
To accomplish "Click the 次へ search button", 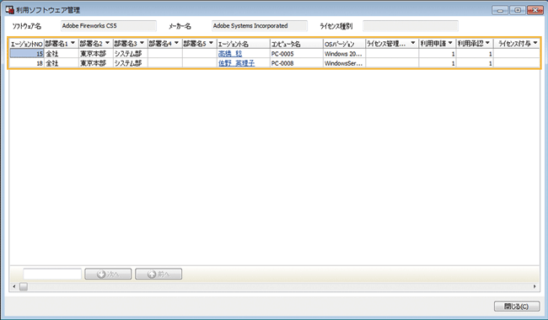I will (x=108, y=274).
